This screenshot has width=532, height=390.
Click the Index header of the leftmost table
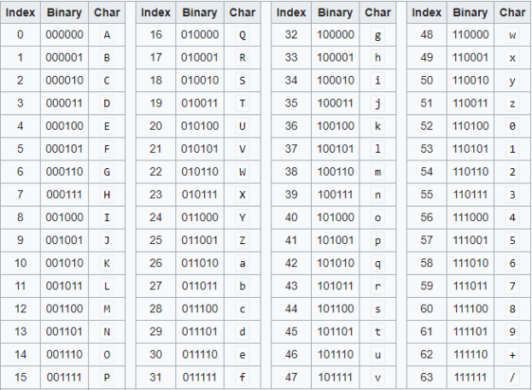20,13
